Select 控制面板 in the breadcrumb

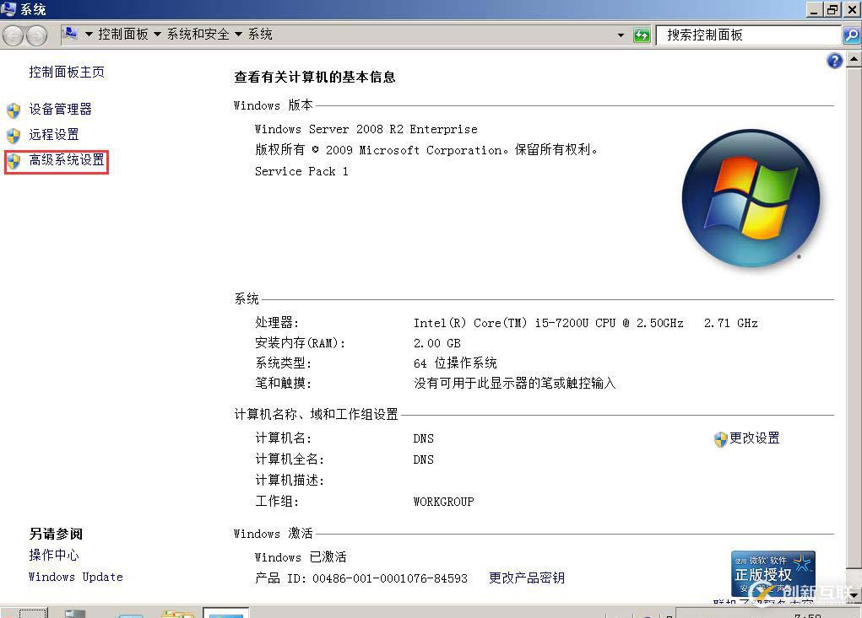click(x=123, y=34)
